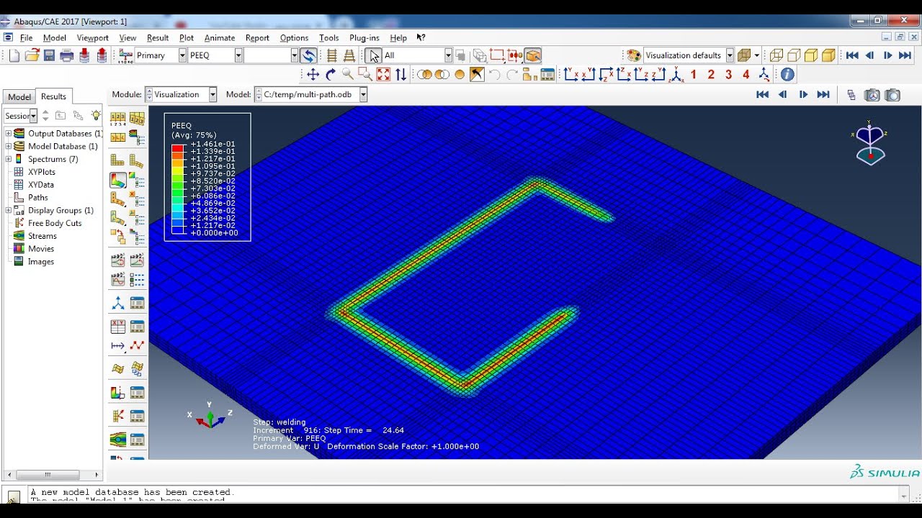922x518 pixels.
Task: Click the Create Coordinate System icon
Action: (118, 304)
